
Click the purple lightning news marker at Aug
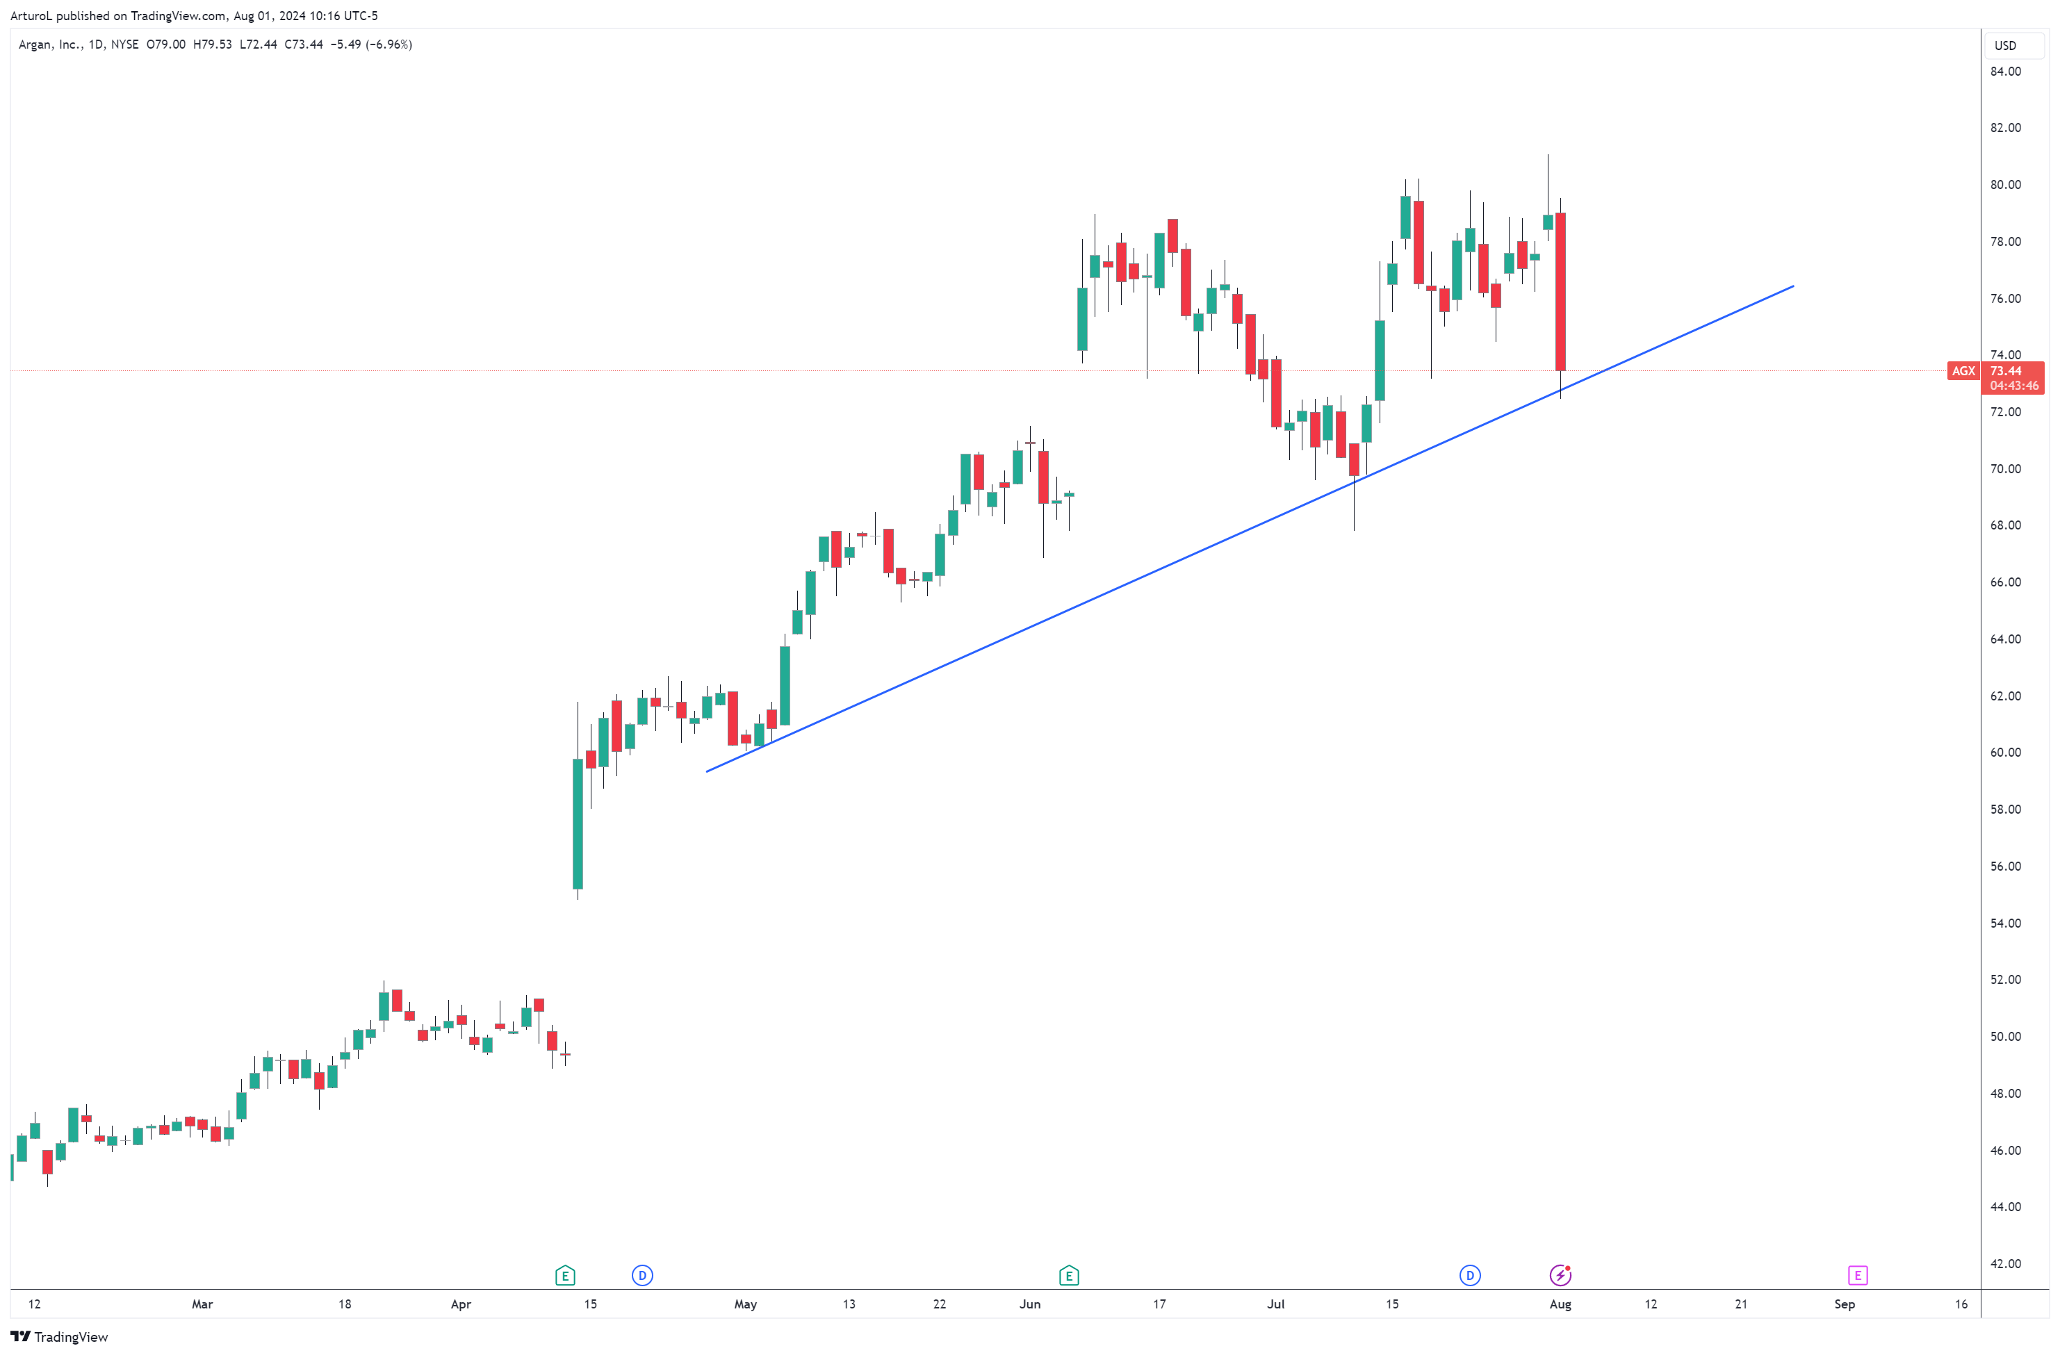tap(1560, 1275)
